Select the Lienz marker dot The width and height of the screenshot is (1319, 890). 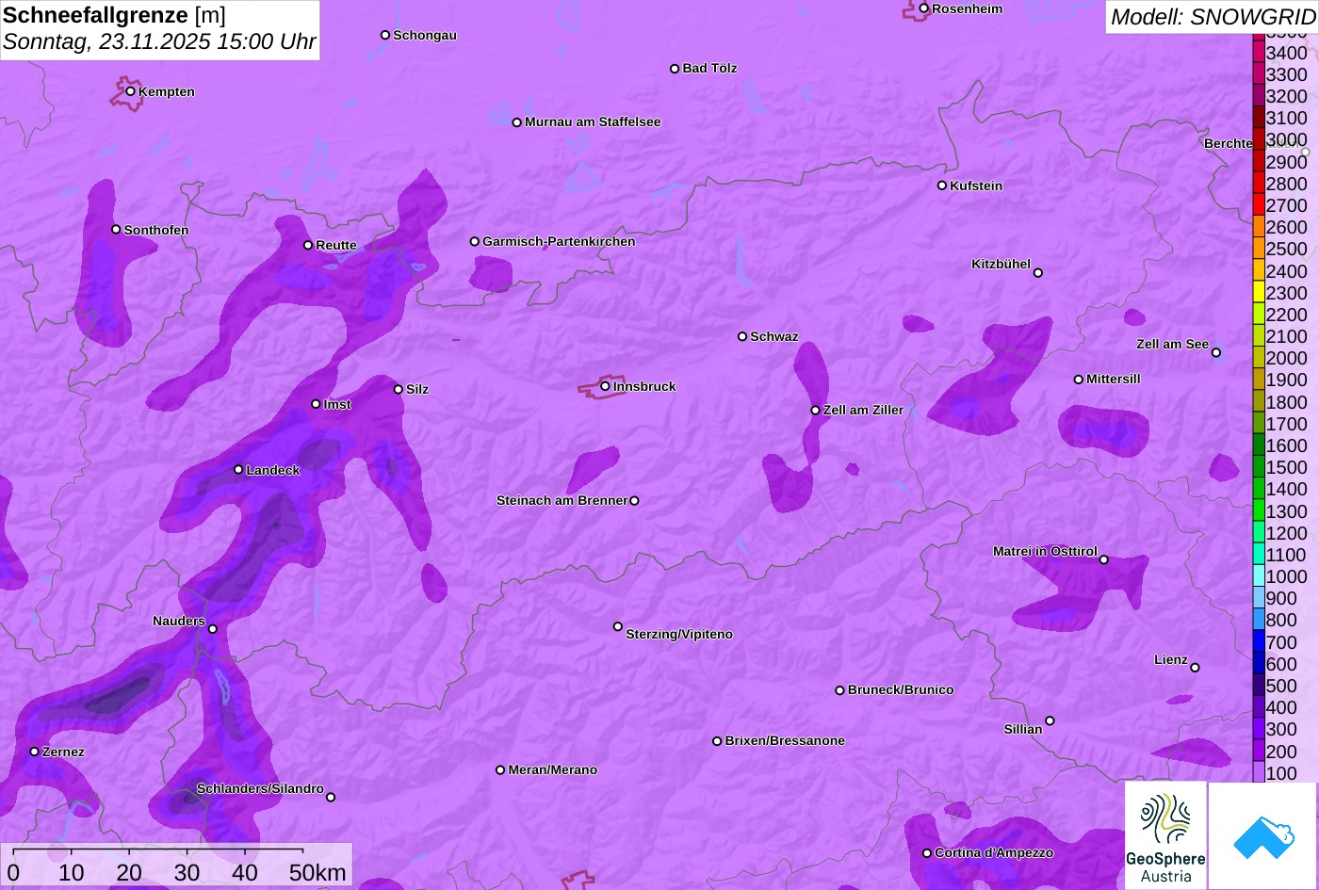click(x=1195, y=668)
